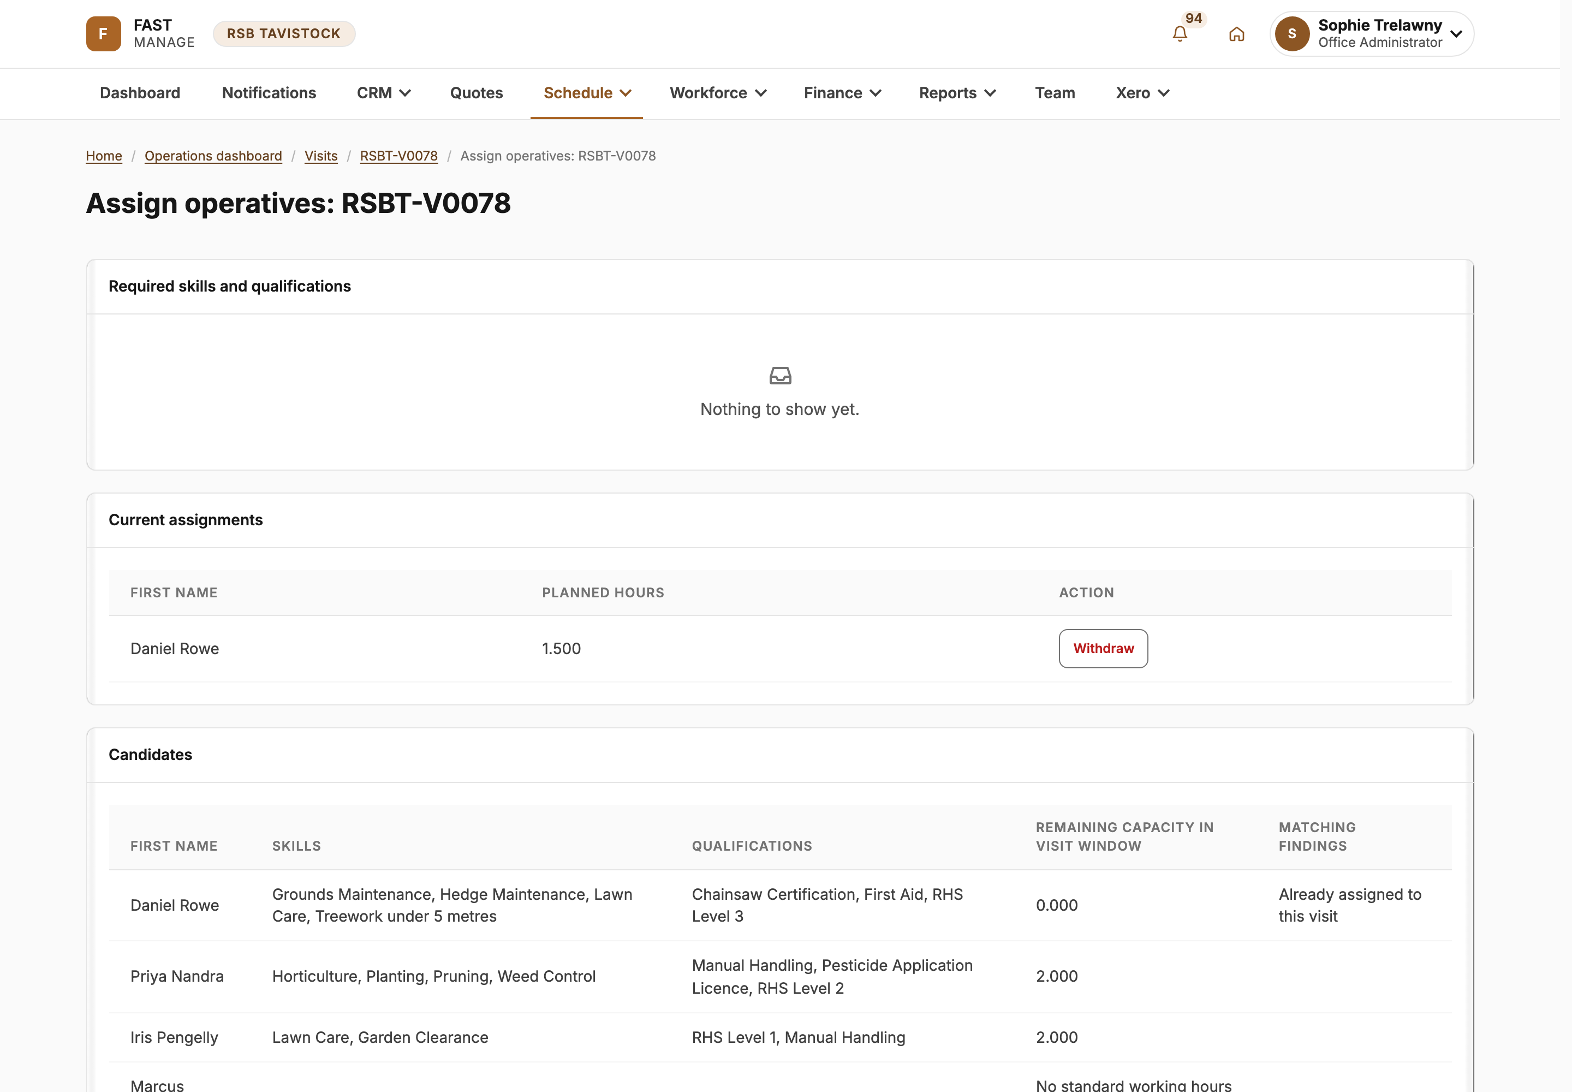Select Priya Nandra in Candidates
Viewport: 1572px width, 1092px height.
click(177, 976)
